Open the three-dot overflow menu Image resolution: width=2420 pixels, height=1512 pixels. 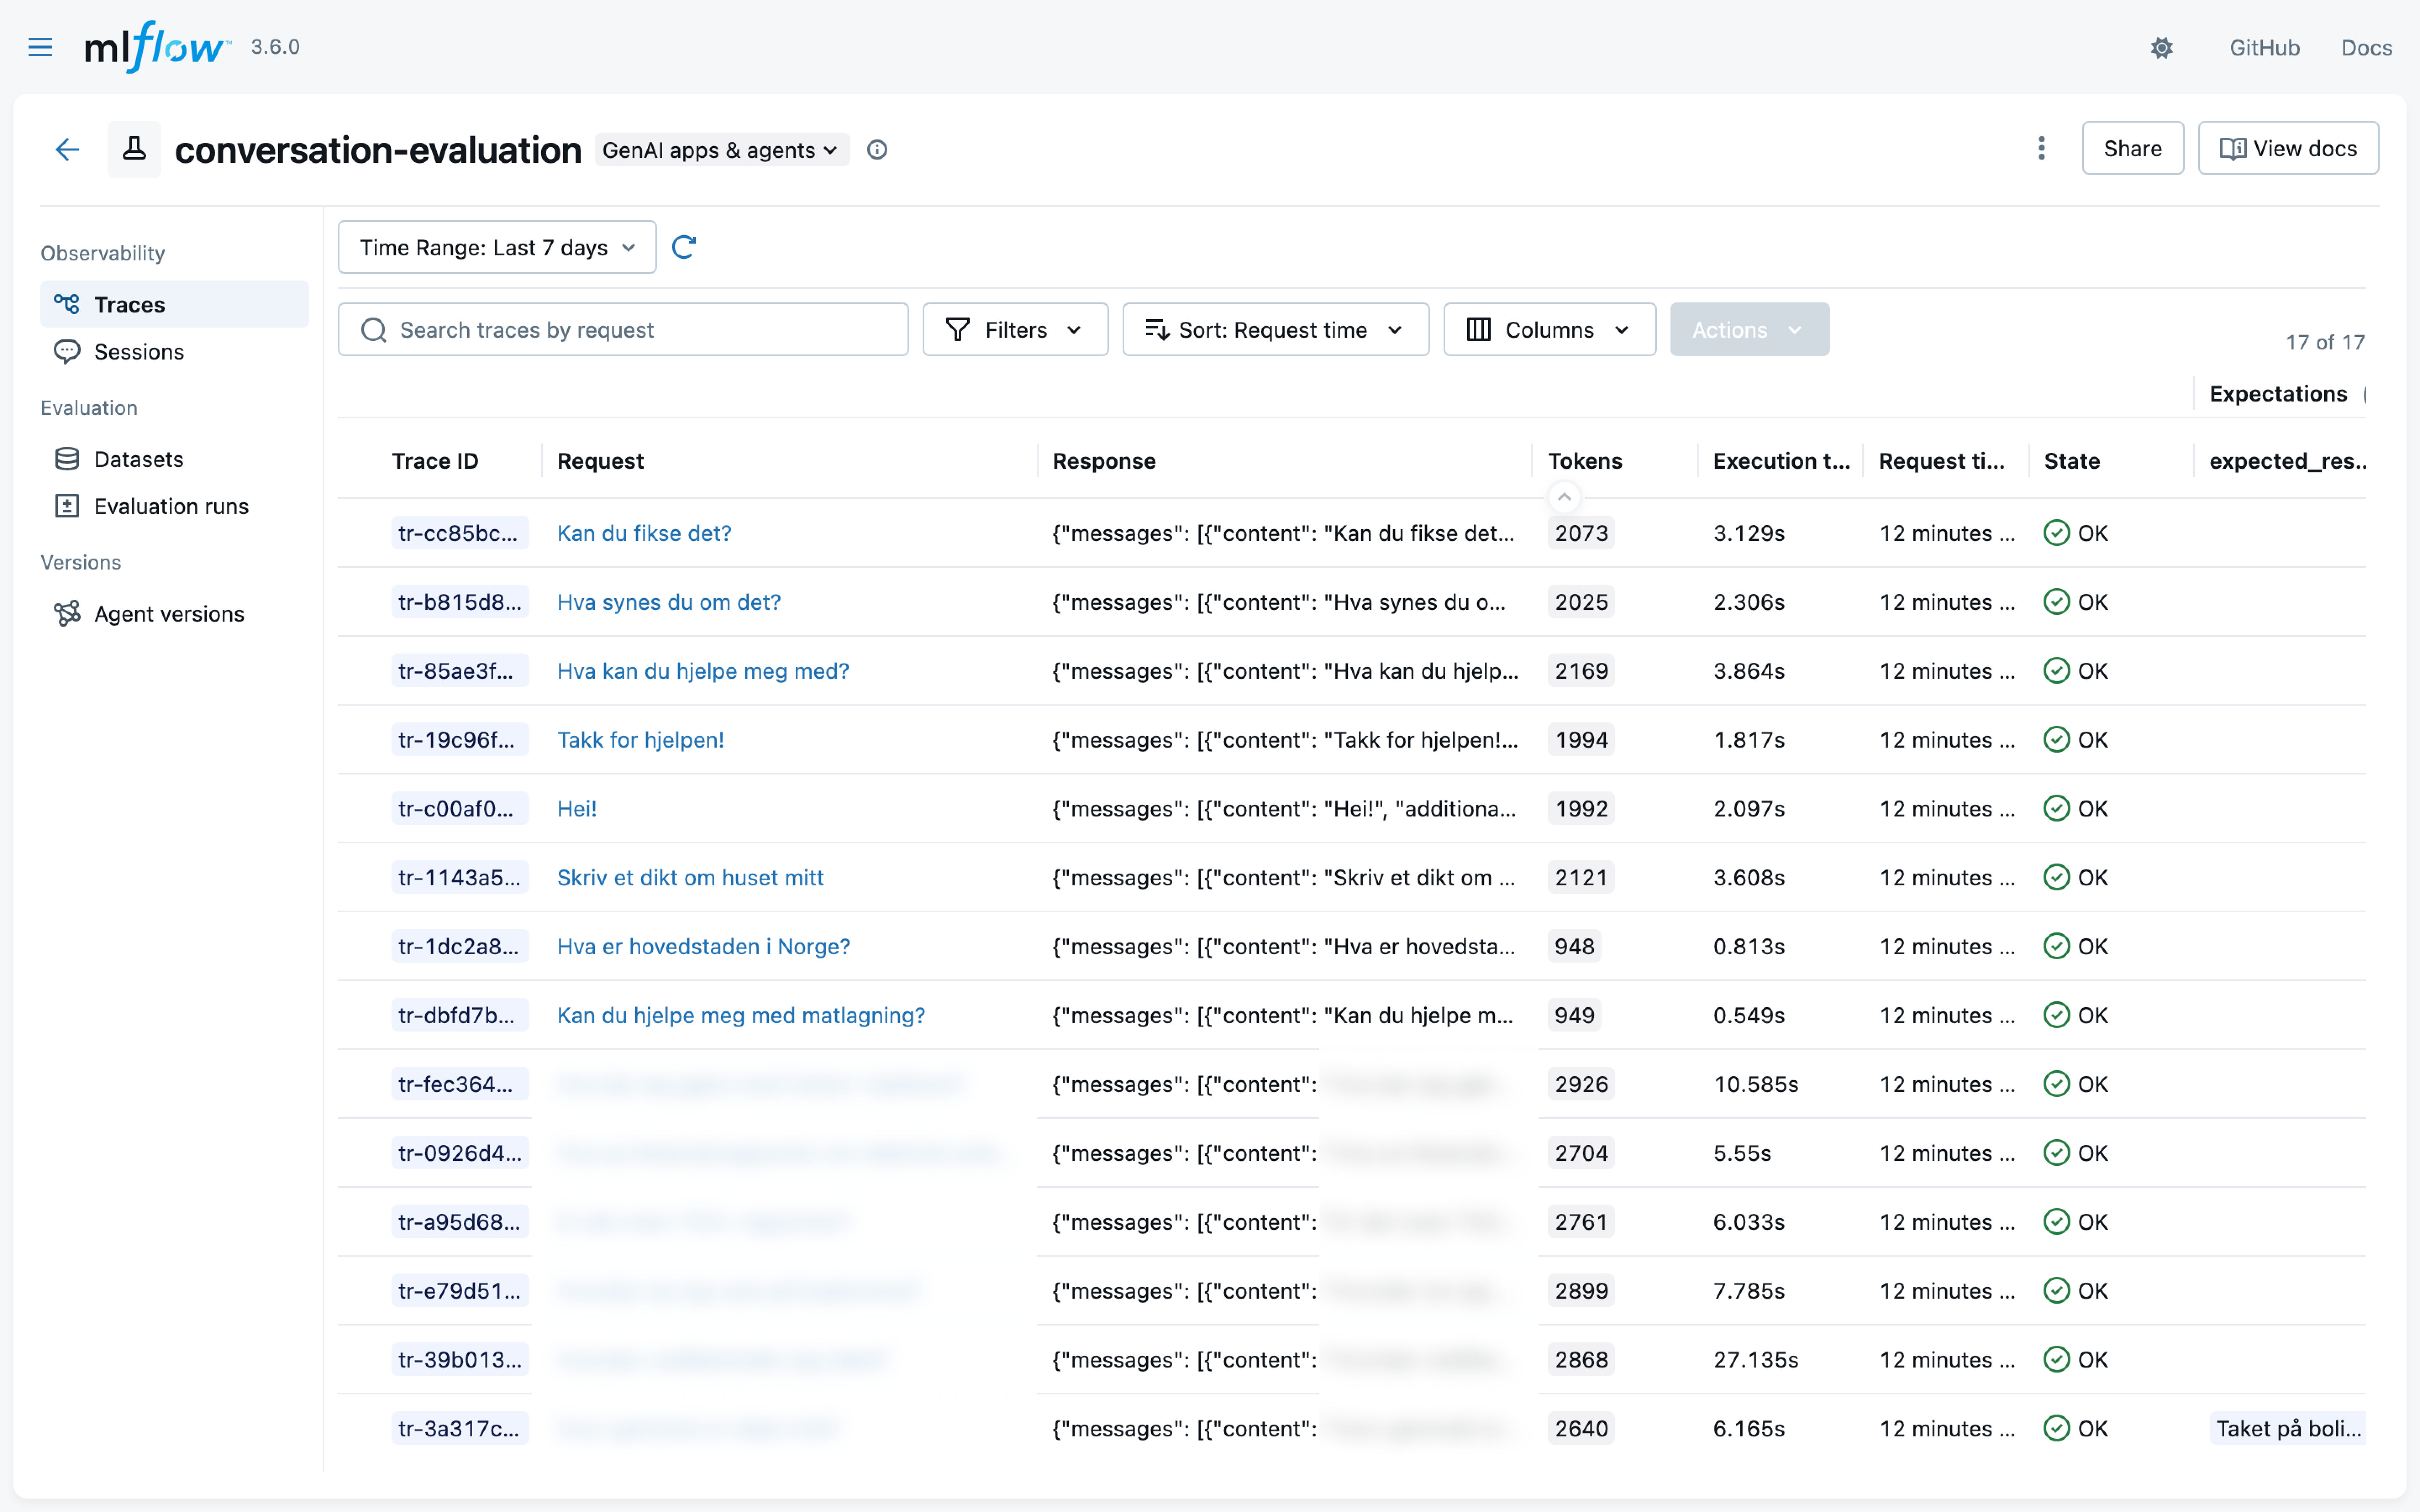pos(2041,148)
